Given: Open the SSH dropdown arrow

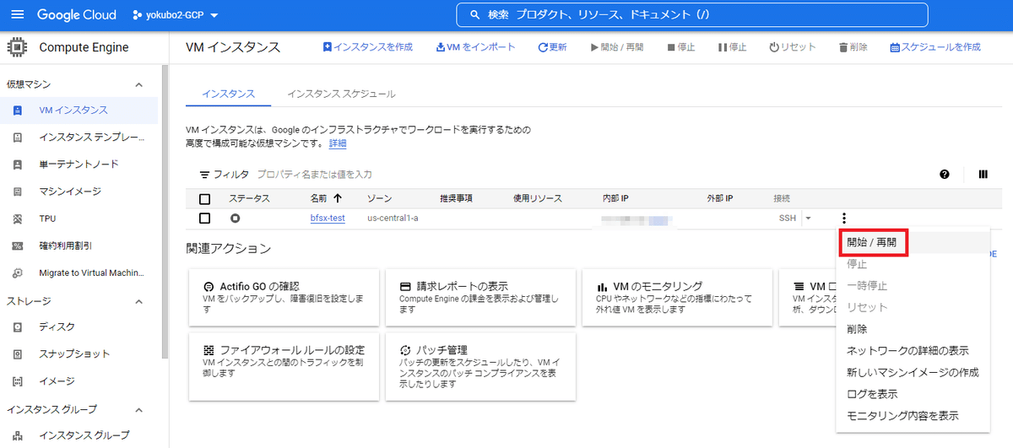Looking at the screenshot, I should [808, 219].
